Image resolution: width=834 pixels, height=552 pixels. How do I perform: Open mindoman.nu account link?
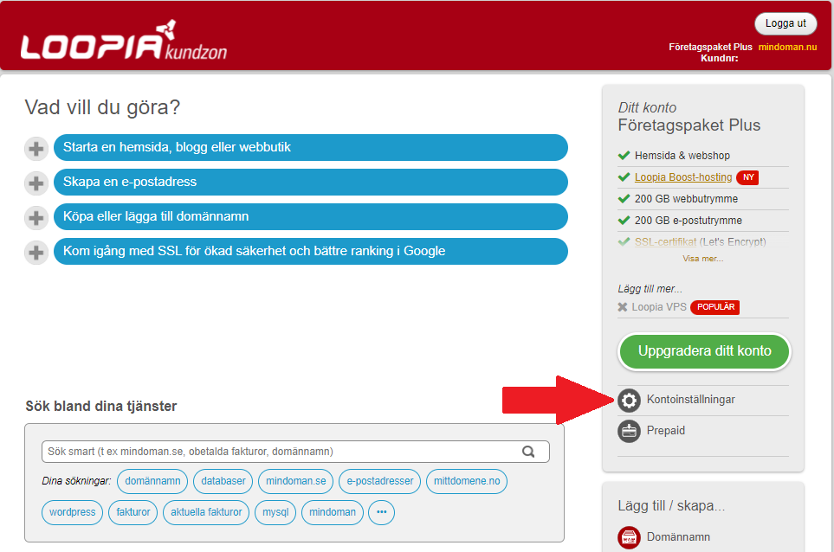click(x=787, y=47)
